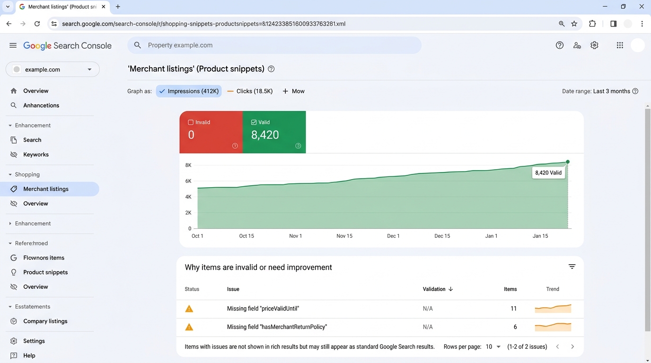
Task: Reload the page in the browser
Action: (37, 24)
